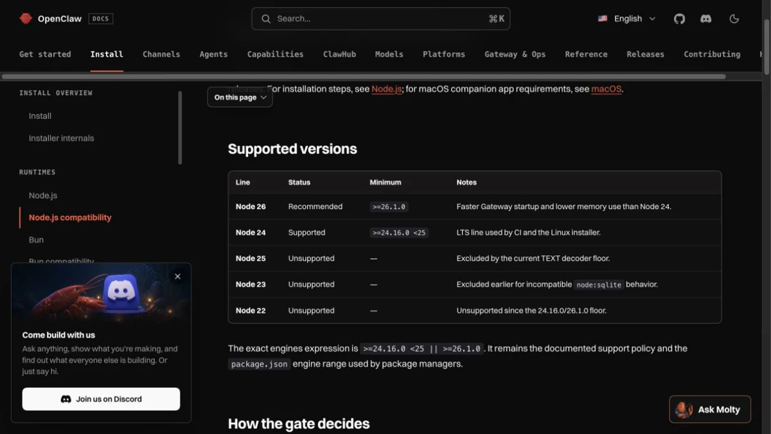771x434 pixels.
Task: Toggle dark mode moon icon
Action: point(734,19)
